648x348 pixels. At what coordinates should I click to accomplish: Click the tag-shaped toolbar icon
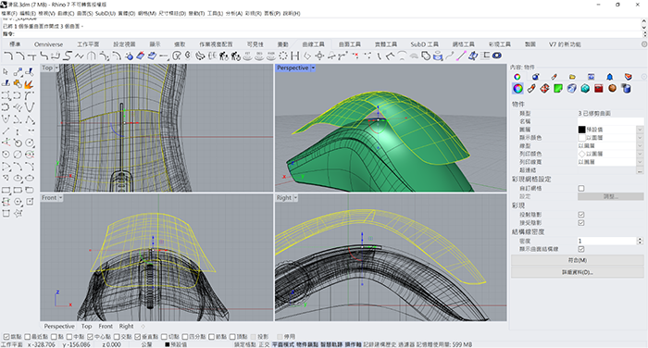coord(426,56)
